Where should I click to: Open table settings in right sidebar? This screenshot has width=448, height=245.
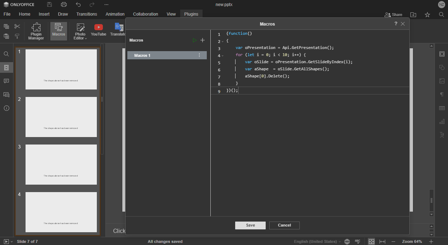click(x=442, y=108)
